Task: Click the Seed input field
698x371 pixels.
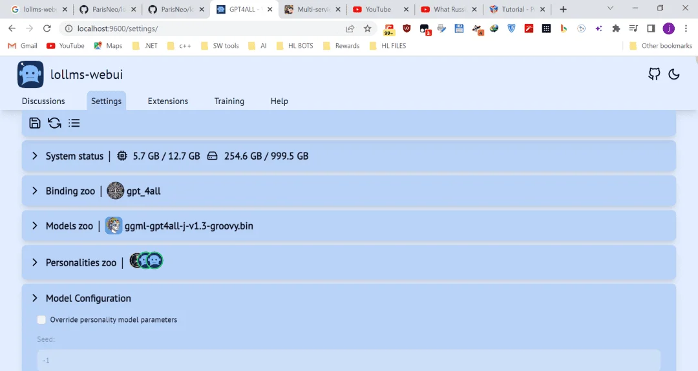Action: (349, 360)
